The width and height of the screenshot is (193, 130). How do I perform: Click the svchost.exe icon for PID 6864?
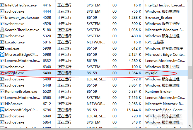point(2,122)
